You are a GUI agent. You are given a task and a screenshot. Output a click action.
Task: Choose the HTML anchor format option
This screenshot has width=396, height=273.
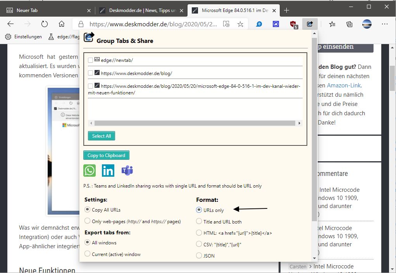pyautogui.click(x=199, y=232)
